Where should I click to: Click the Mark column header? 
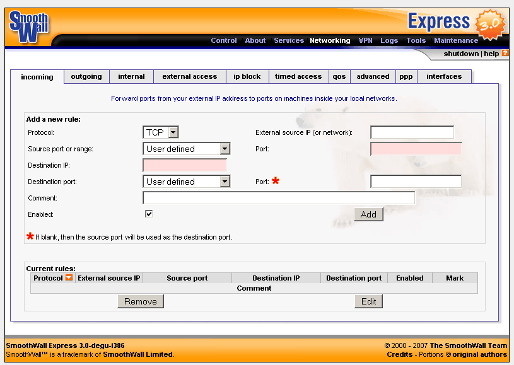pyautogui.click(x=455, y=278)
